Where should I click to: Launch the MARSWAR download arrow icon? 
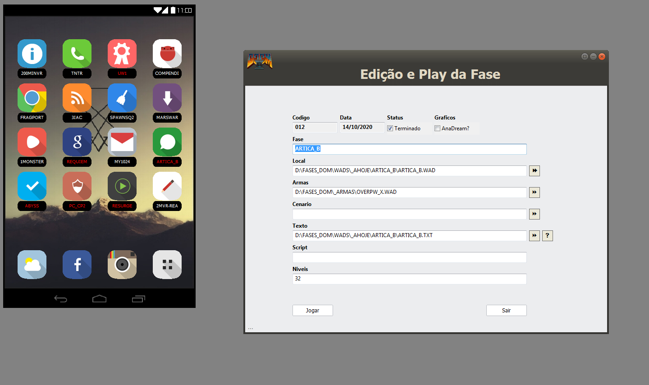pyautogui.click(x=167, y=98)
